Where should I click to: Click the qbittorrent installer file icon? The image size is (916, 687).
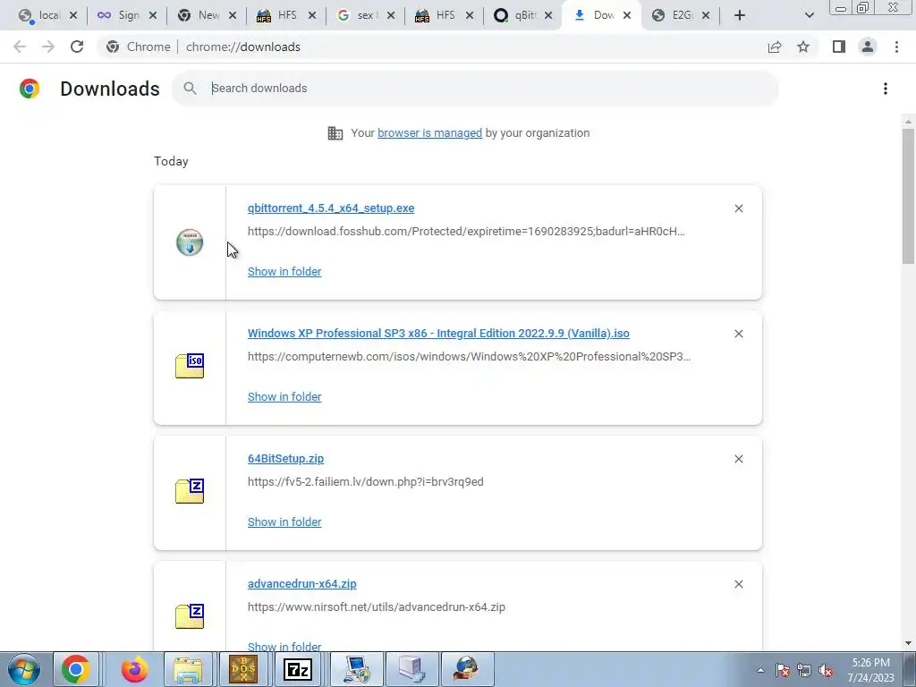pyautogui.click(x=190, y=242)
